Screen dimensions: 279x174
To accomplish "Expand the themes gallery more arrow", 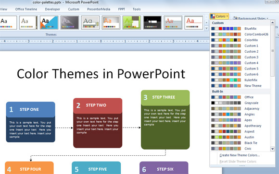I will coord(206,28).
